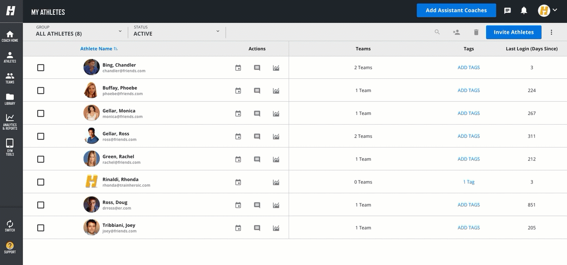Click the trash delete icon
567x265 pixels.
[476, 32]
